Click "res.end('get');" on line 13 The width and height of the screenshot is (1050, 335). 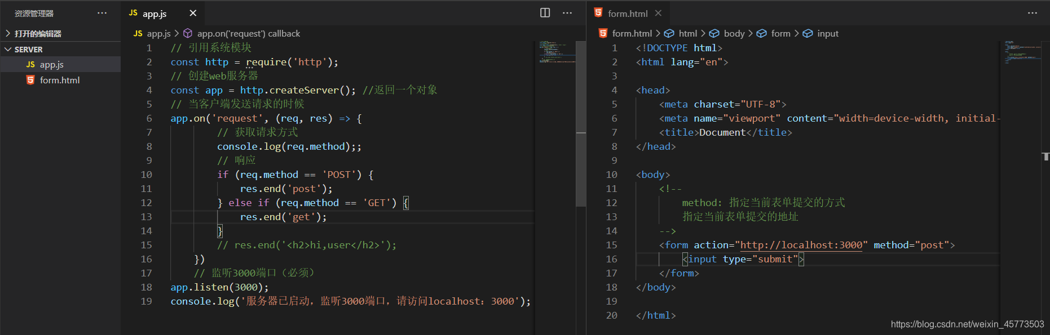coord(283,217)
